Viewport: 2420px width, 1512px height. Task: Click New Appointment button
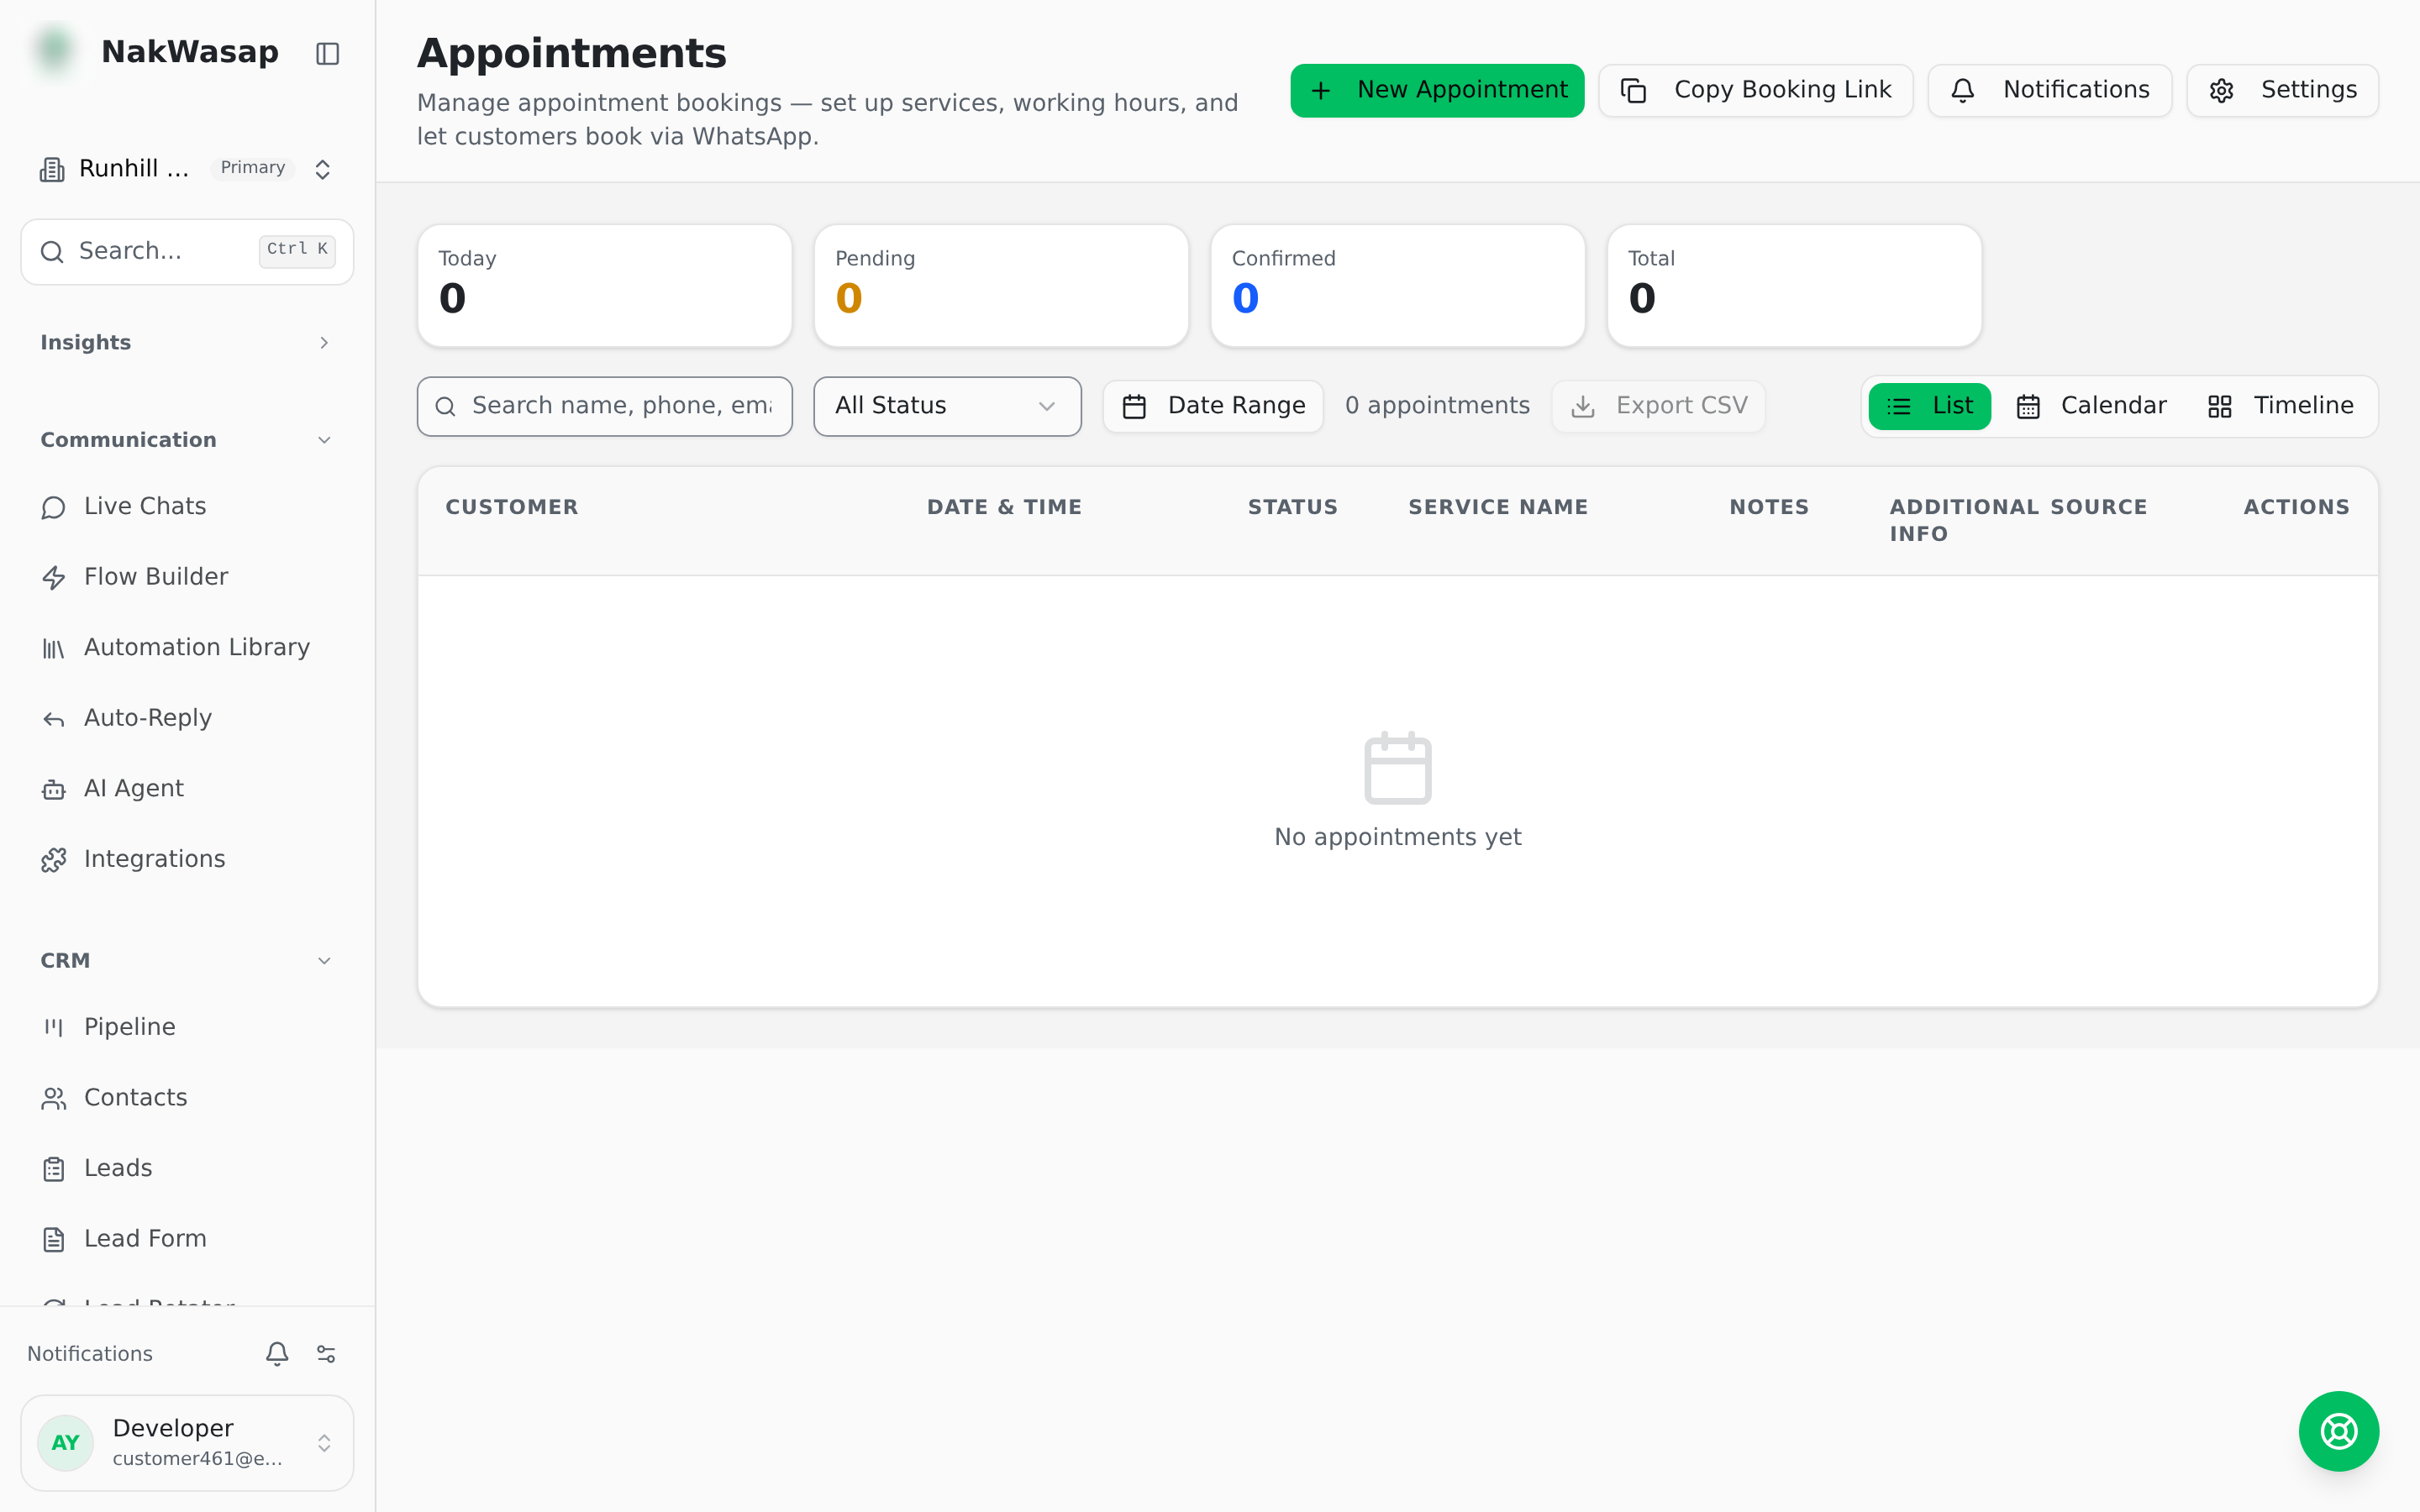[x=1437, y=90]
